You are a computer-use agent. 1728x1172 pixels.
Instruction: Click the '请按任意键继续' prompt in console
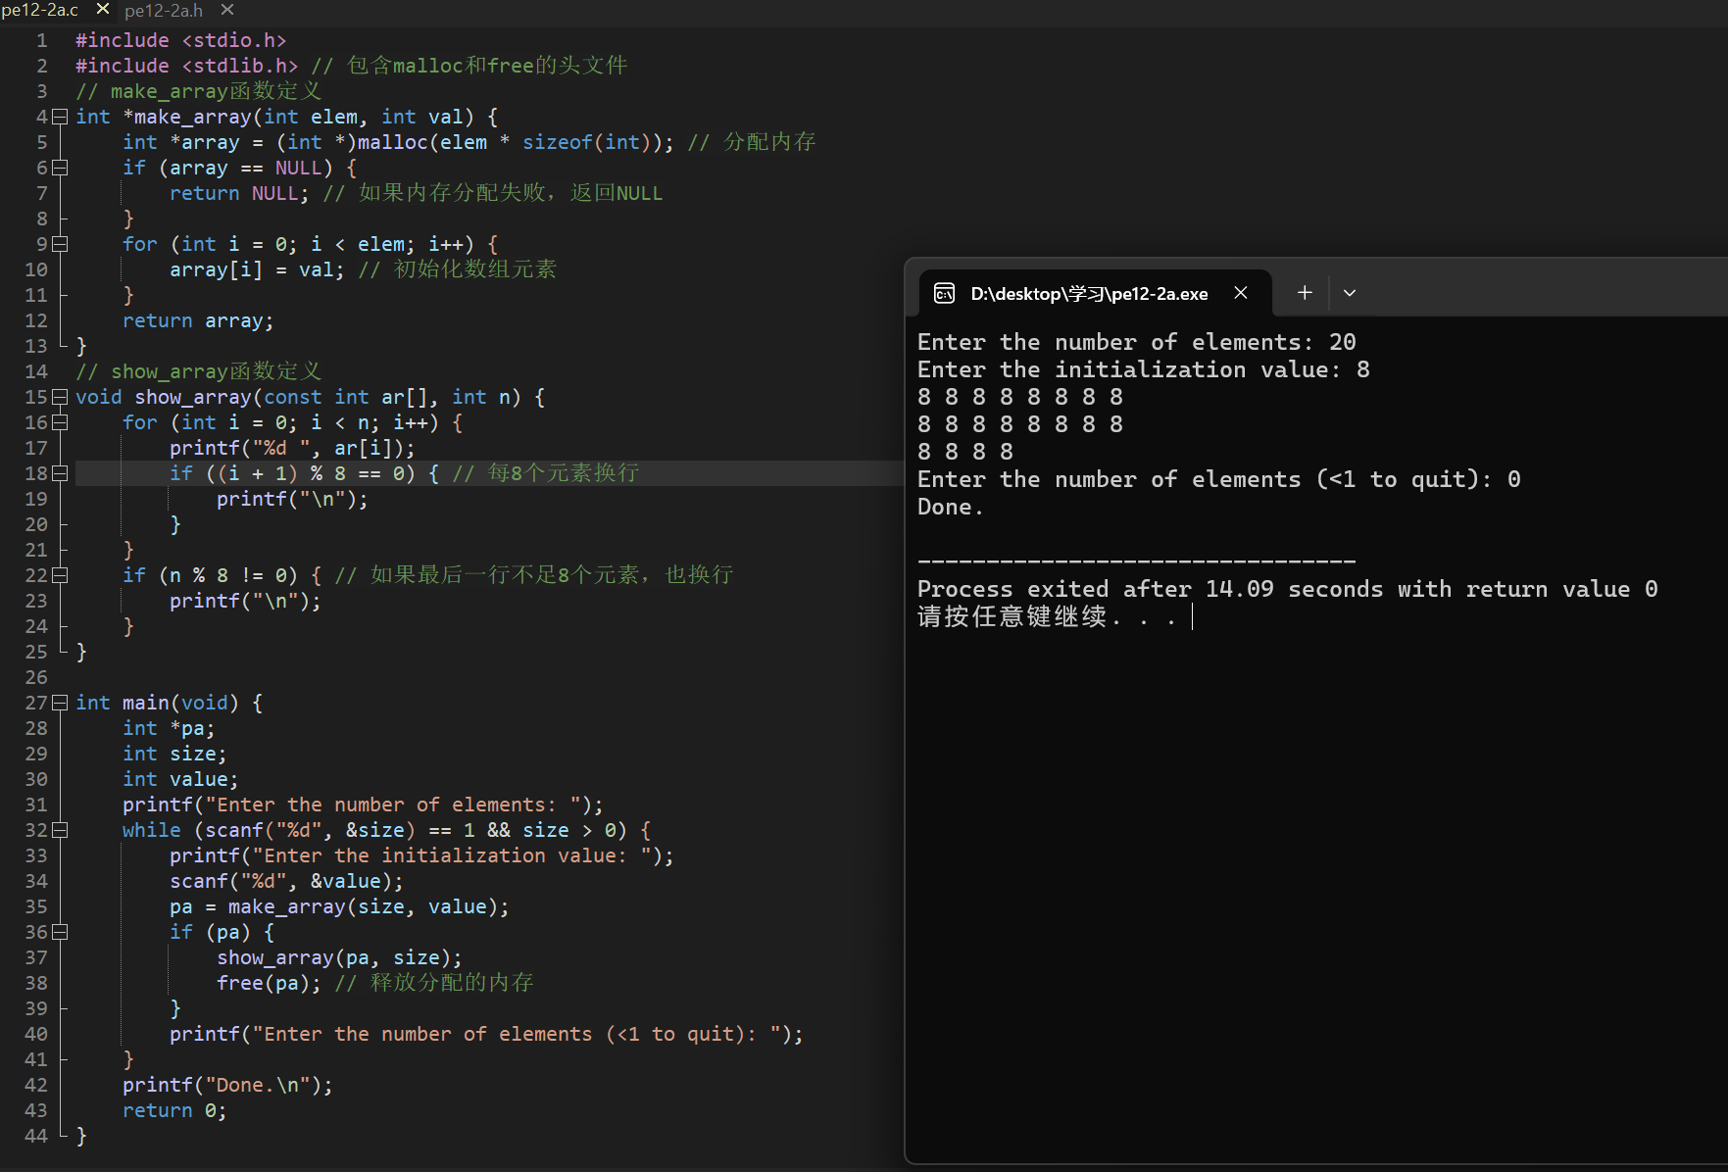[x=1012, y=616]
